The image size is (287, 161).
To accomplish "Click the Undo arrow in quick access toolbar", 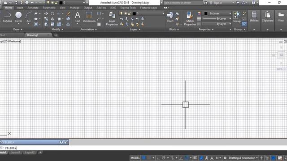I will click(x=32, y=3).
